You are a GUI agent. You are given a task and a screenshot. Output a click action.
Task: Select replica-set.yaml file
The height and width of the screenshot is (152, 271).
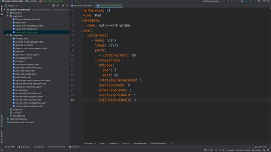23,77
